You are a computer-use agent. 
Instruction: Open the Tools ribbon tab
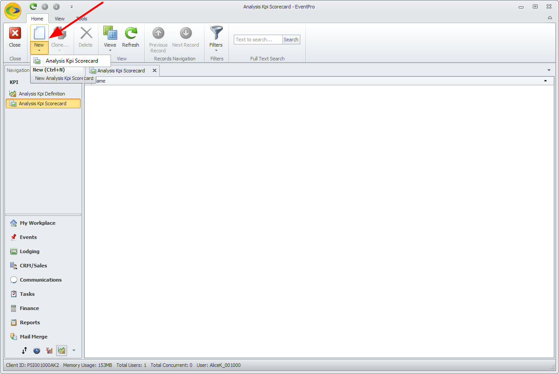pos(82,19)
